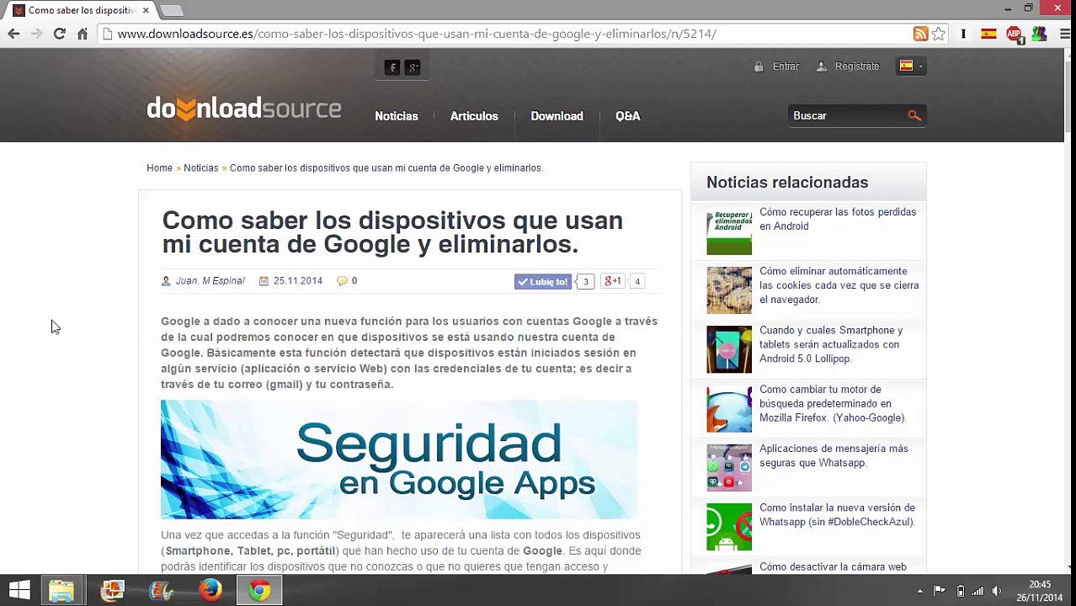Open 'Como cambiar tu motor de búsqueda' article
Screen dimensions: 1076x606
point(833,403)
